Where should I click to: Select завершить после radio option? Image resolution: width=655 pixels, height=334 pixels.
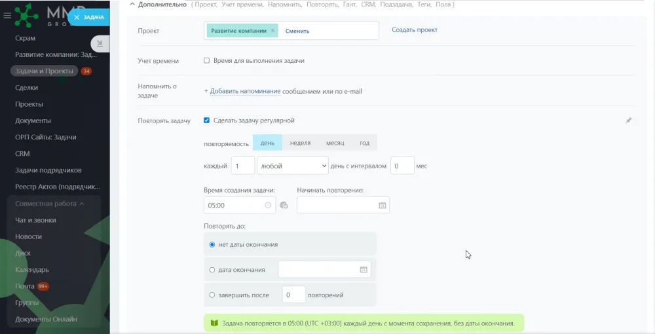tap(212, 295)
